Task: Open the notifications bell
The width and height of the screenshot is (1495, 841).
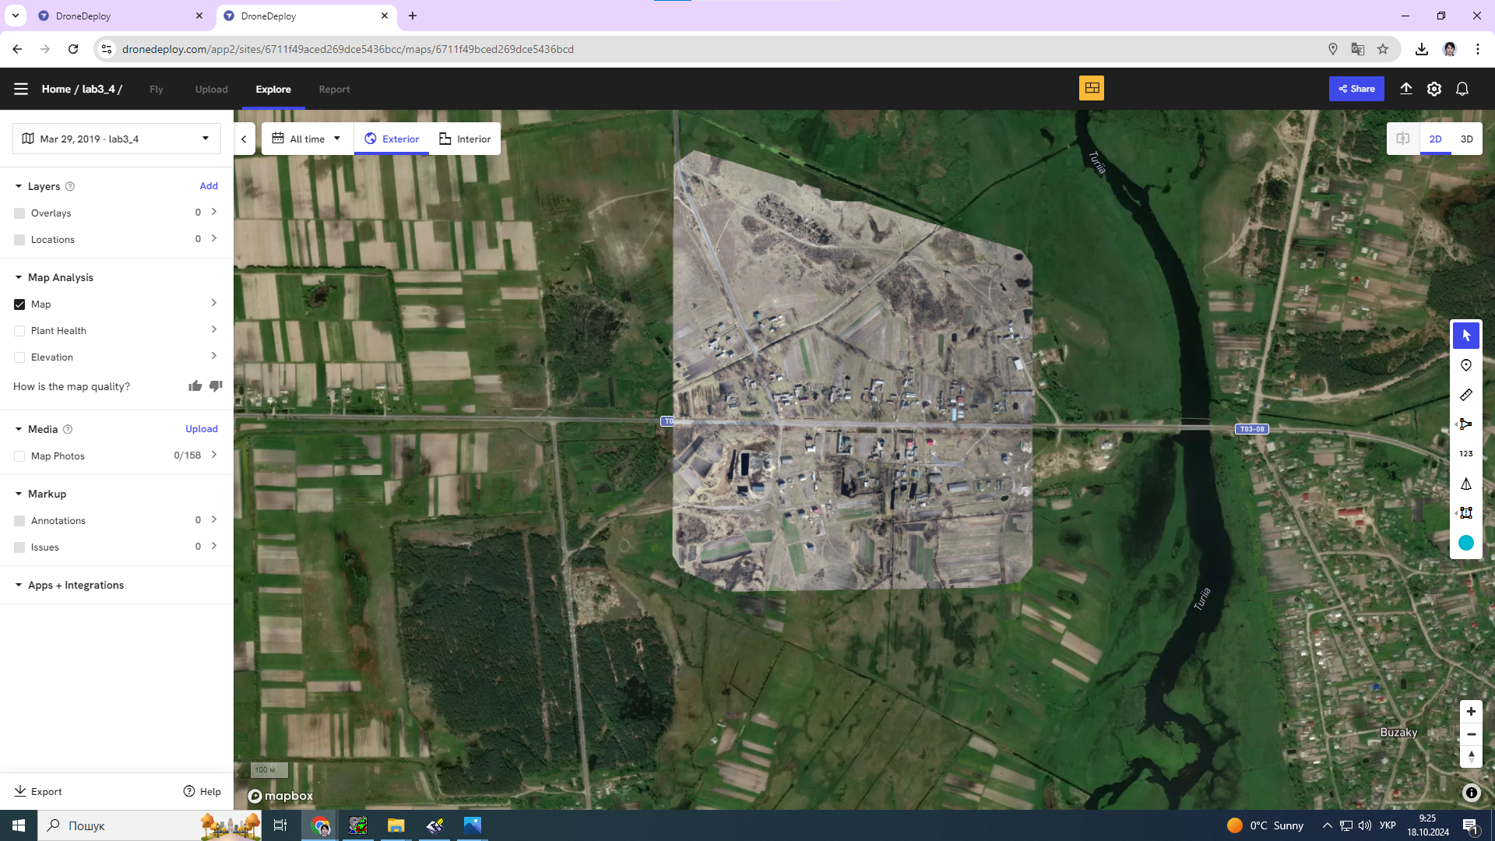Action: [x=1462, y=89]
